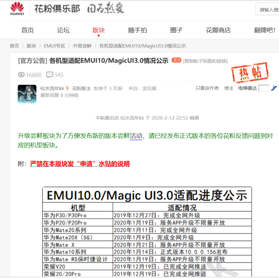Click the table cell 华为Mate RS保时捷设计

78,259
